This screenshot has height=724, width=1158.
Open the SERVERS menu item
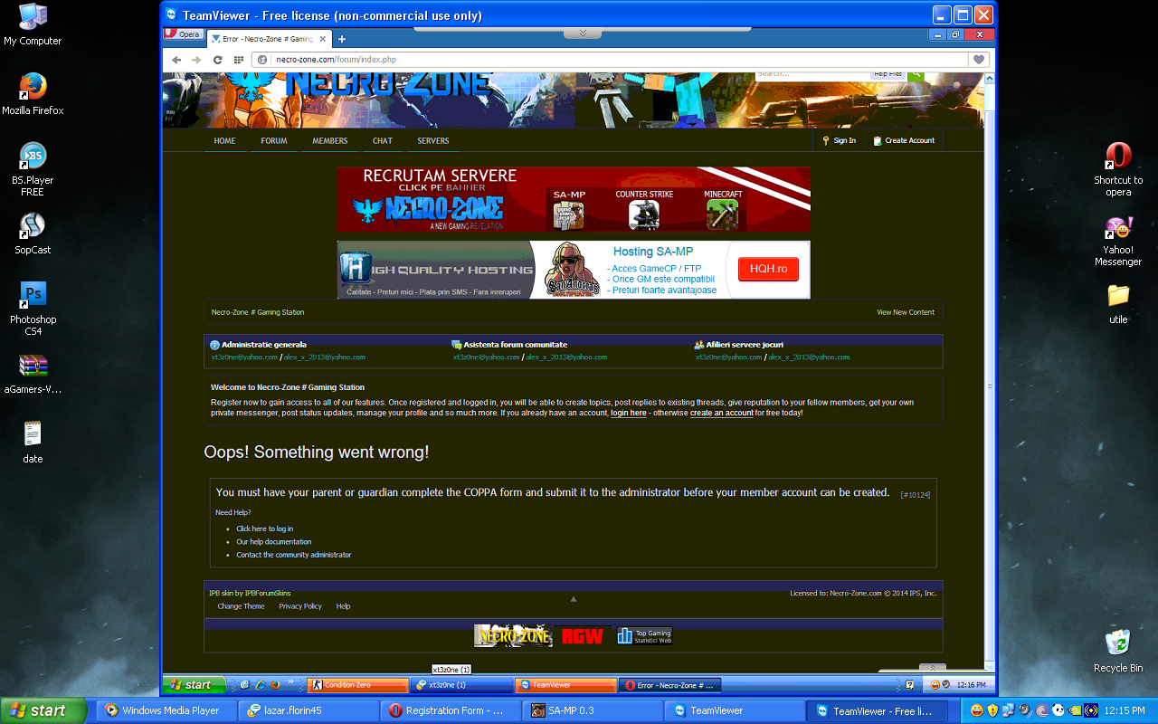(x=433, y=141)
